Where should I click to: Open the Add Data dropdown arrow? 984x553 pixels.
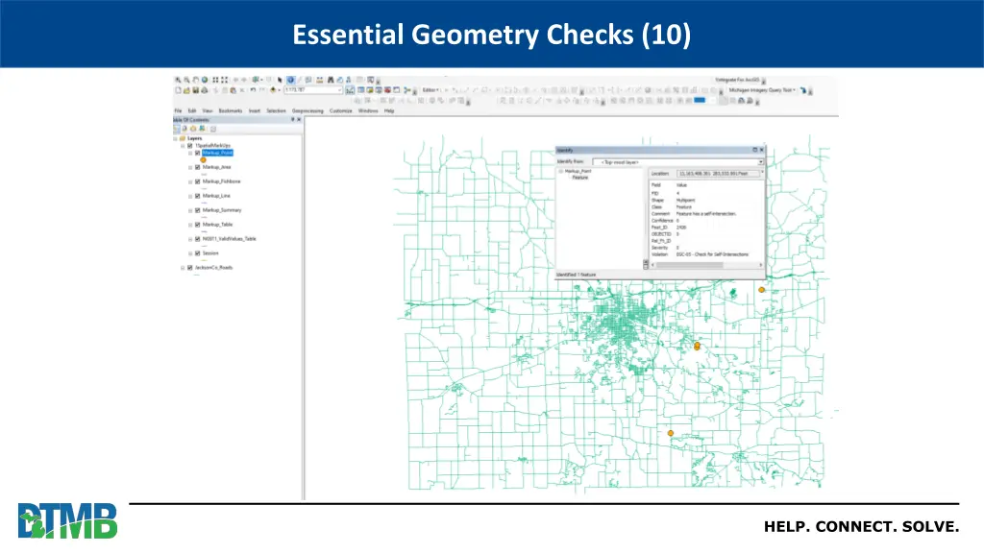[280, 91]
